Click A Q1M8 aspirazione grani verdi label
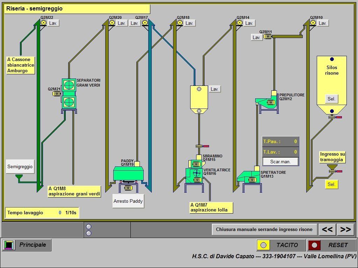358x268 pixels. pyautogui.click(x=74, y=192)
